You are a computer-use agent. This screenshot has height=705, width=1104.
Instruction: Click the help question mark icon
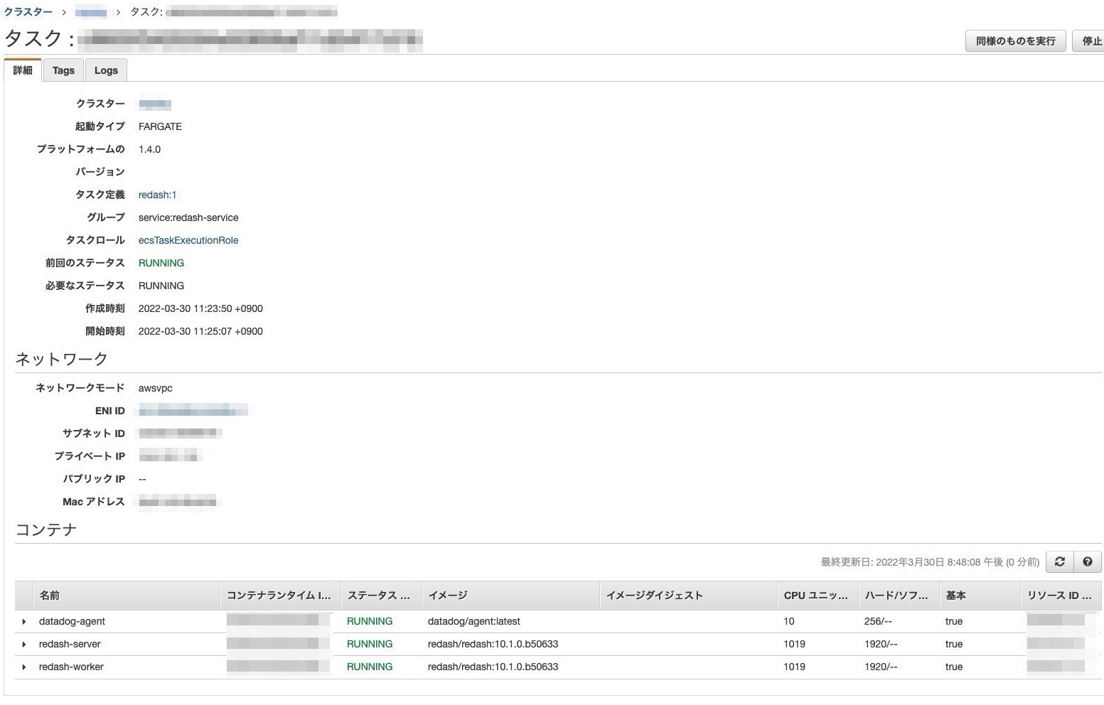pos(1087,561)
